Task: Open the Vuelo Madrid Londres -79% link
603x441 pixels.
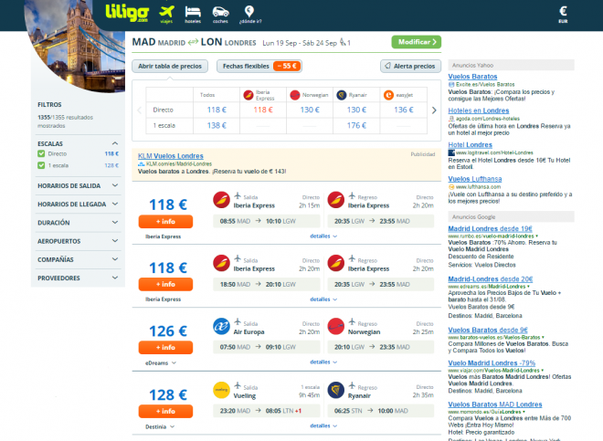Action: click(492, 363)
